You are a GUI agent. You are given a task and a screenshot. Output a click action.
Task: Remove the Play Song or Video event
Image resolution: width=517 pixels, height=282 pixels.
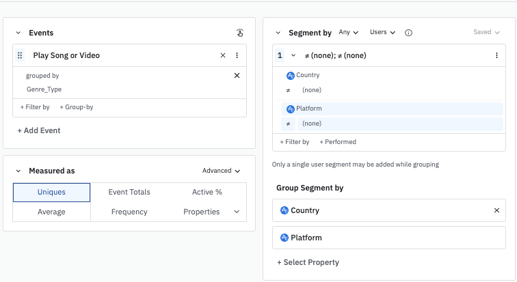[x=223, y=55]
